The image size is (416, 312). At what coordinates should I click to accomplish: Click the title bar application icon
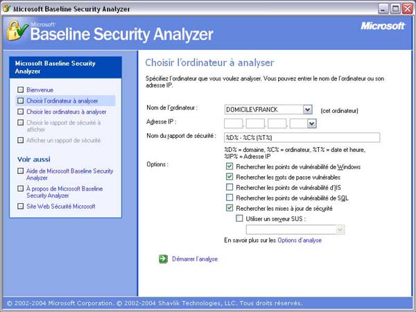coord(8,8)
